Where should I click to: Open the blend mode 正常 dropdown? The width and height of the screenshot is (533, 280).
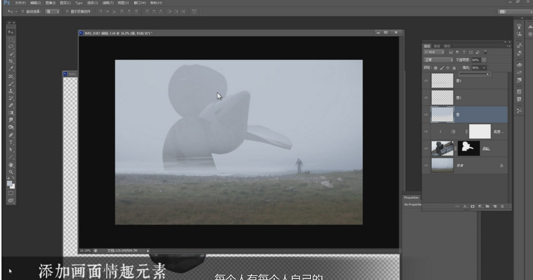[x=438, y=60]
